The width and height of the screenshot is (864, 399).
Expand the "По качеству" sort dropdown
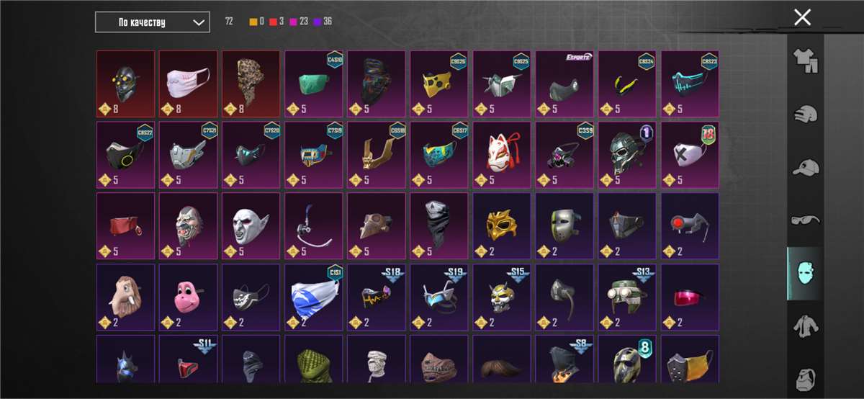coord(153,22)
